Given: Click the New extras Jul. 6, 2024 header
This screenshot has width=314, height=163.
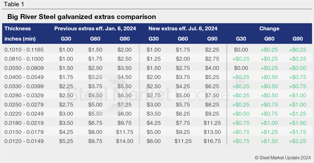Looking at the screenshot, I should coord(183,28).
